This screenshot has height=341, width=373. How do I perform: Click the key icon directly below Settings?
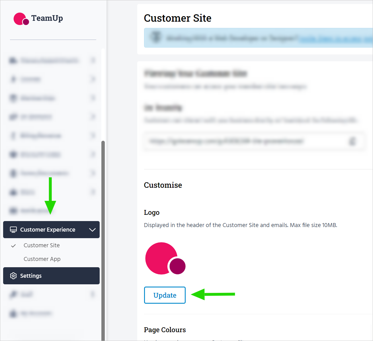tap(13, 294)
